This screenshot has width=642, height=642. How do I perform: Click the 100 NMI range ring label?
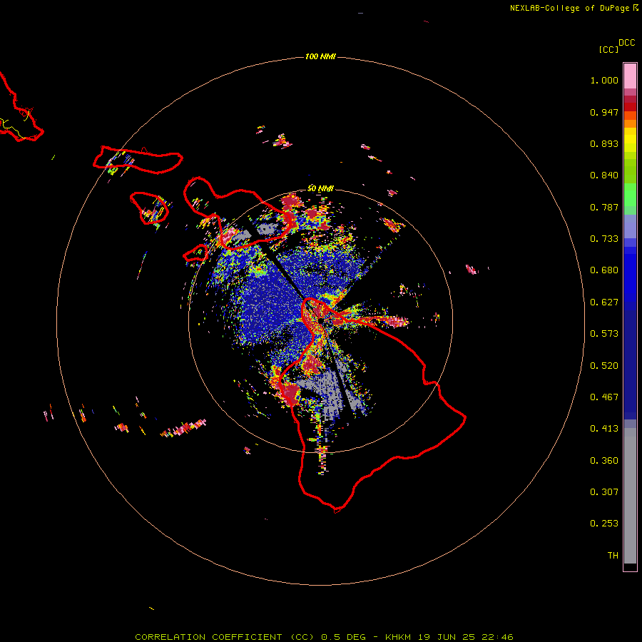[x=320, y=56]
